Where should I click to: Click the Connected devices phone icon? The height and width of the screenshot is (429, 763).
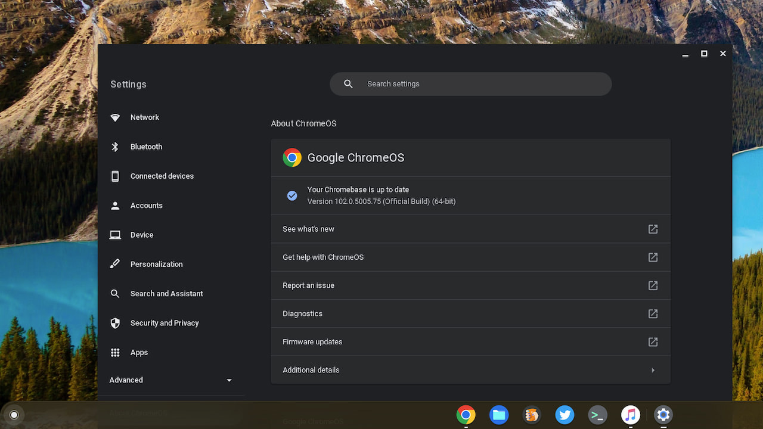tap(115, 176)
